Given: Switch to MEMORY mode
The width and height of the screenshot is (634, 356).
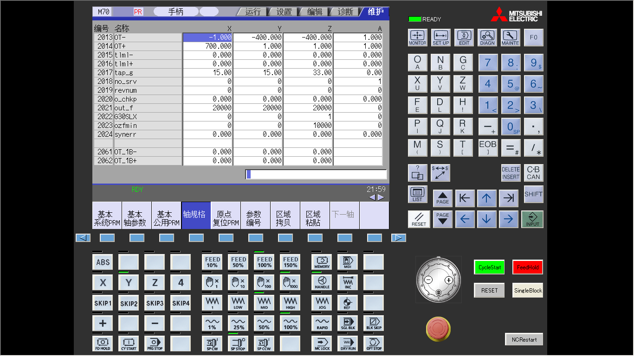Looking at the screenshot, I should click(x=322, y=262).
